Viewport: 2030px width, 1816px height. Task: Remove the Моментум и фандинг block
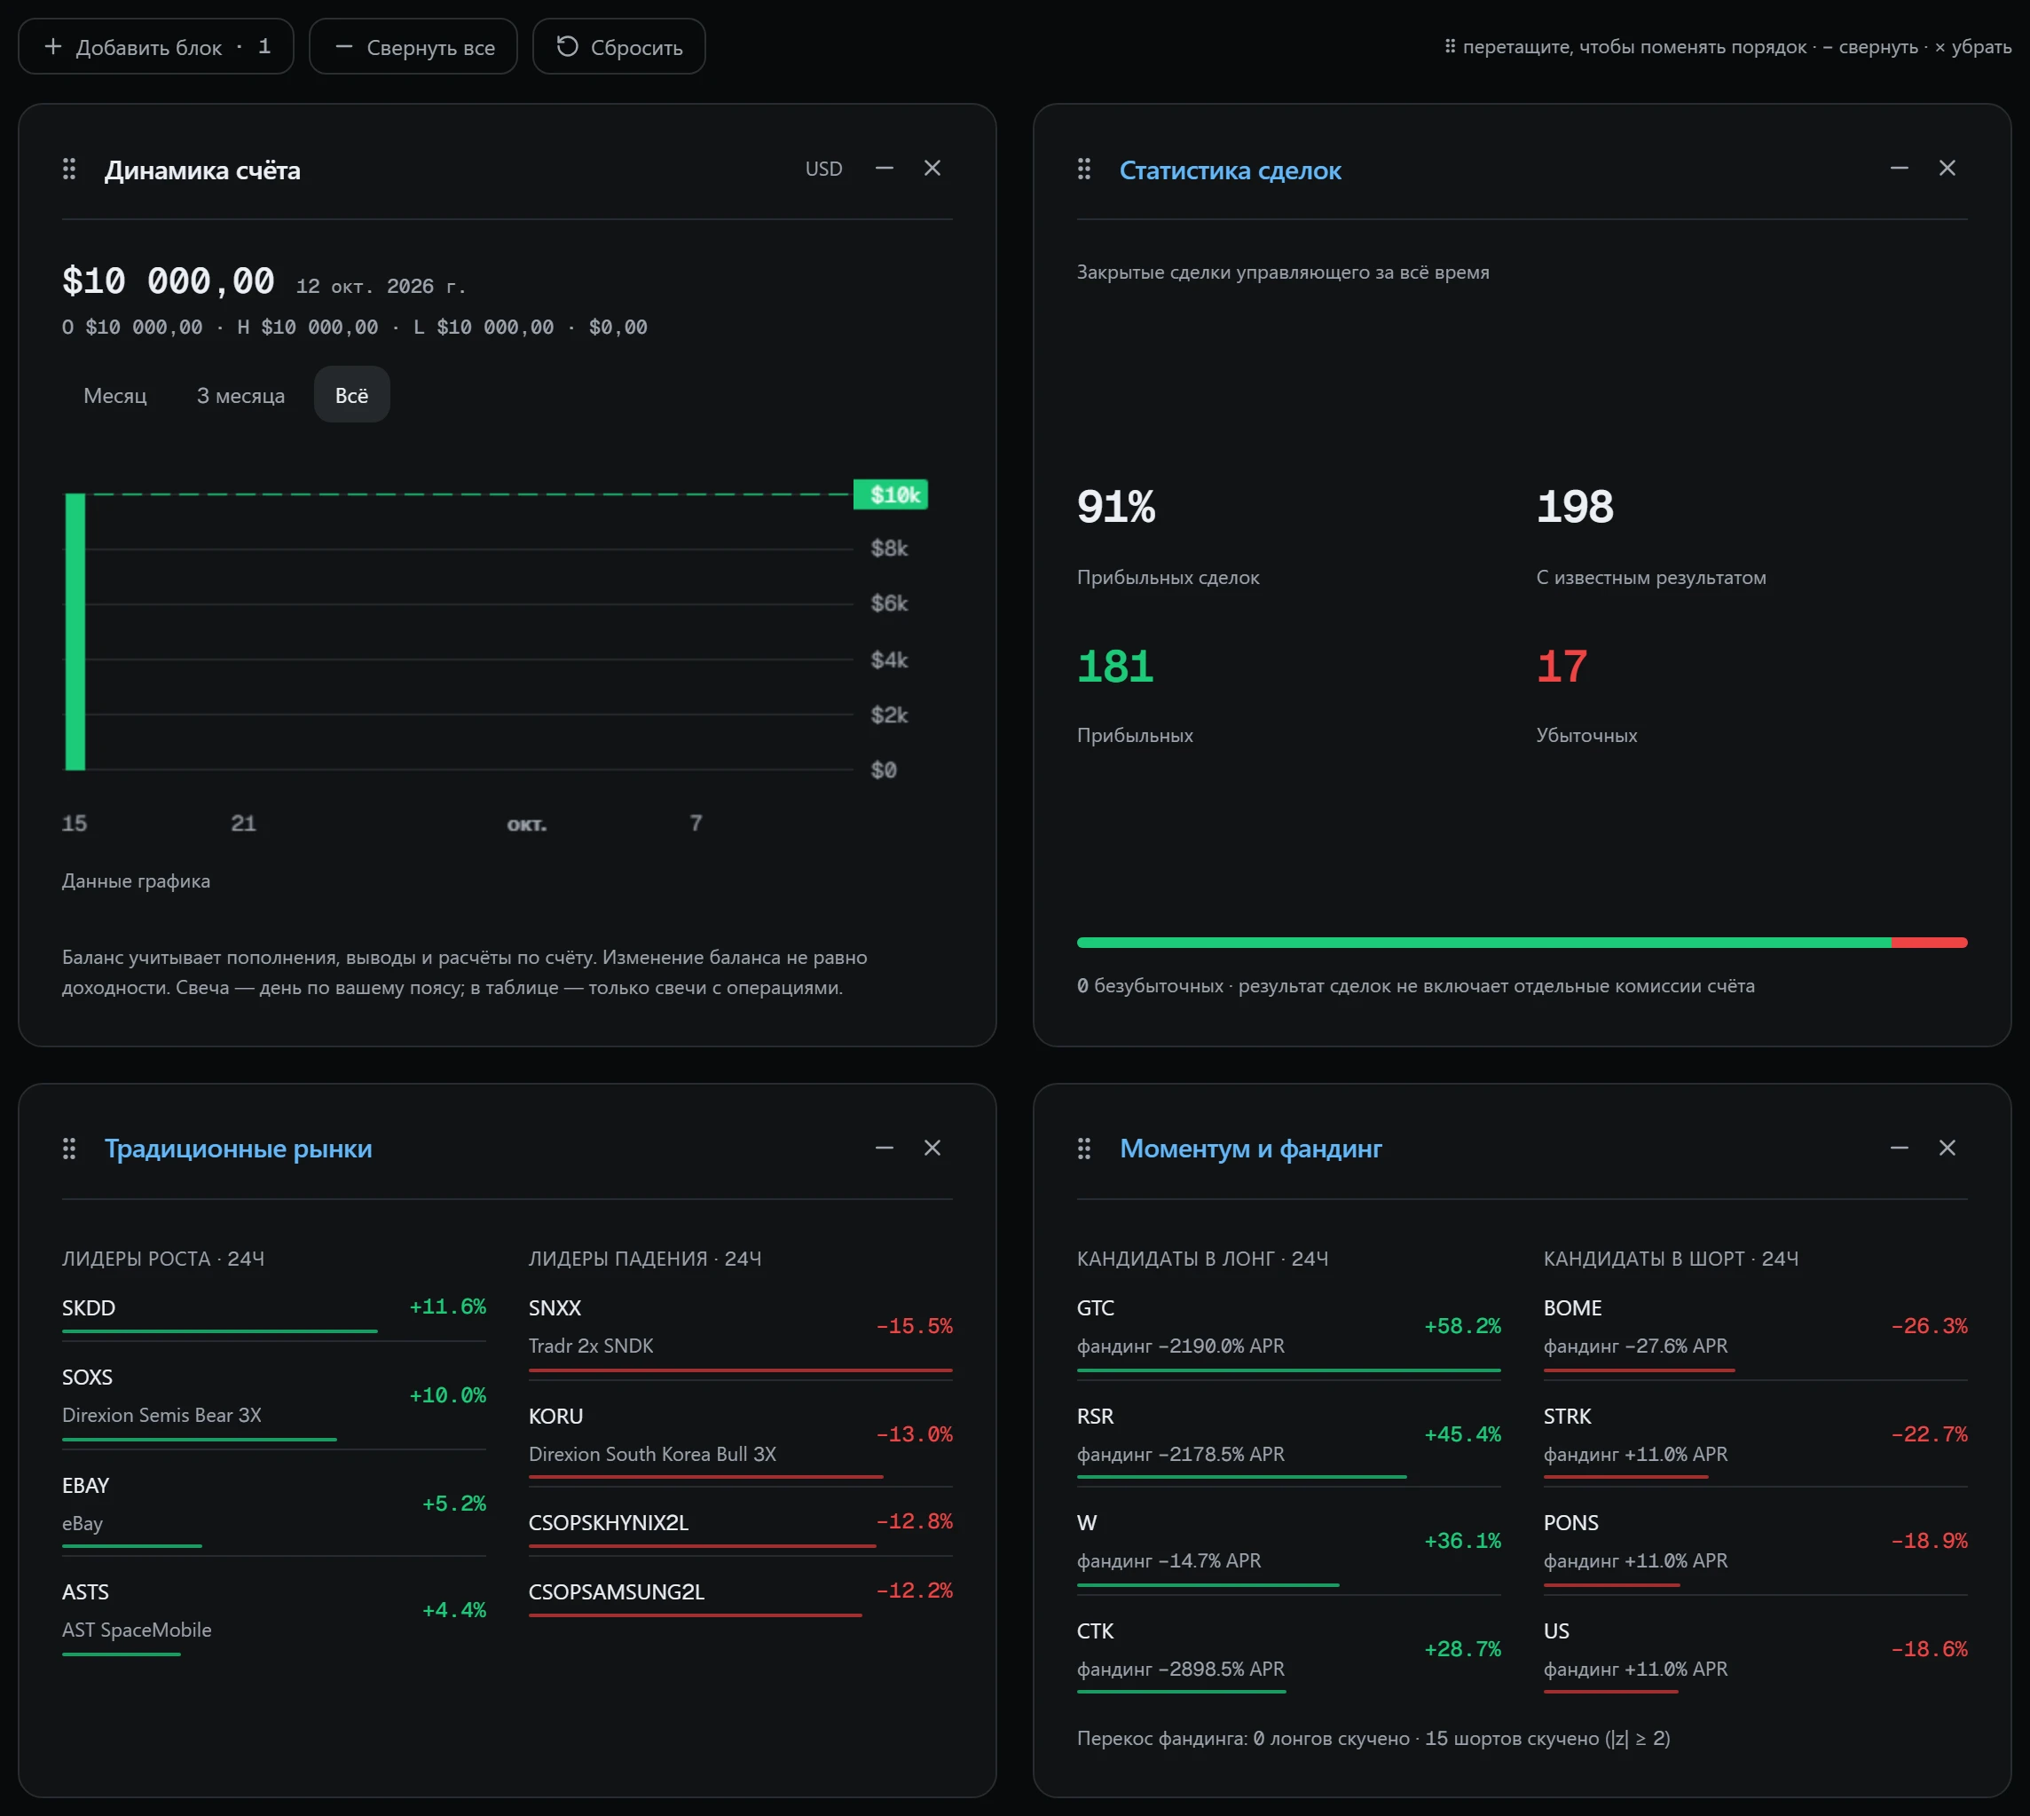1947,1149
